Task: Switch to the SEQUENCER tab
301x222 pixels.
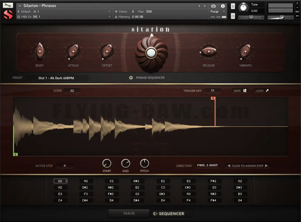Action: pyautogui.click(x=171, y=214)
